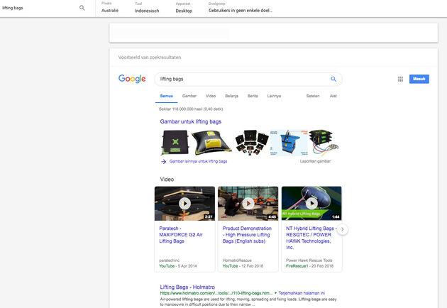This screenshot has width=447, height=308.
Task: Open the black and yellow lifting bag image
Action: click(x=211, y=143)
